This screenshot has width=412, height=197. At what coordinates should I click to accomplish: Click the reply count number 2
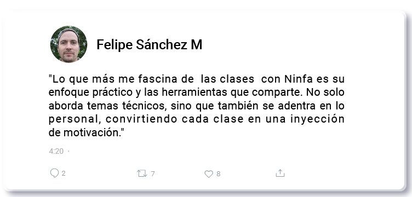tap(64, 173)
